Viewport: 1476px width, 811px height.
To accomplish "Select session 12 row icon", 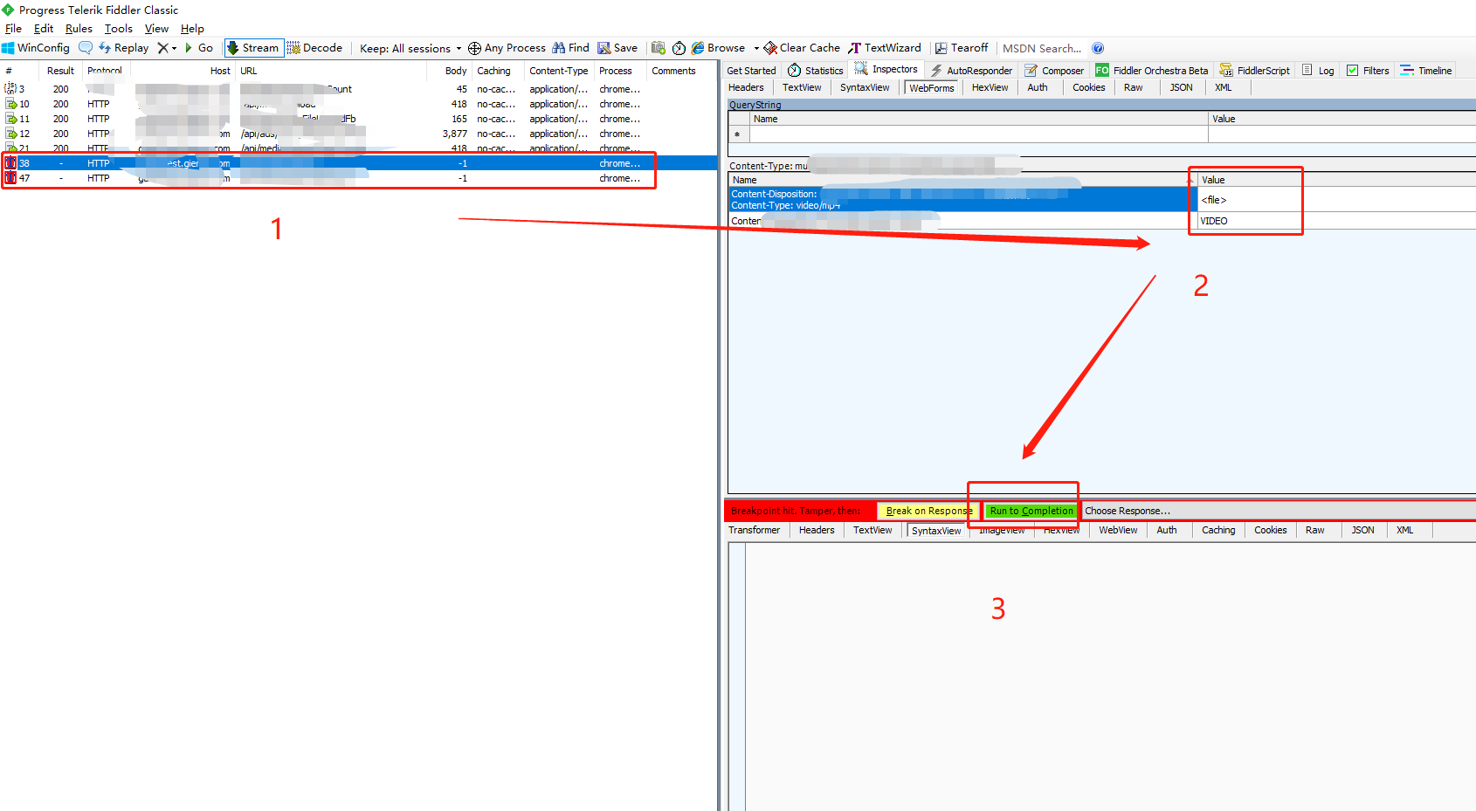I will [11, 134].
